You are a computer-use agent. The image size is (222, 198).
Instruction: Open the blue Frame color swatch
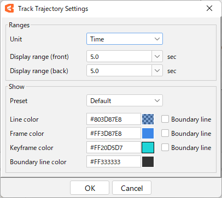148,133
